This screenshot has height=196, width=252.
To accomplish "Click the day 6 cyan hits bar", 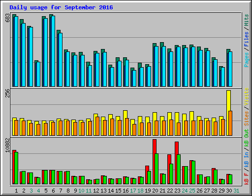I will (x=53, y=51).
